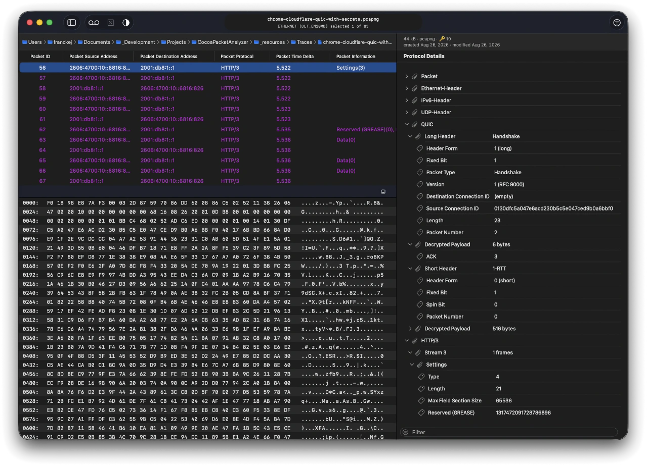Click the Max Field Section Size value 65536

(x=504, y=401)
